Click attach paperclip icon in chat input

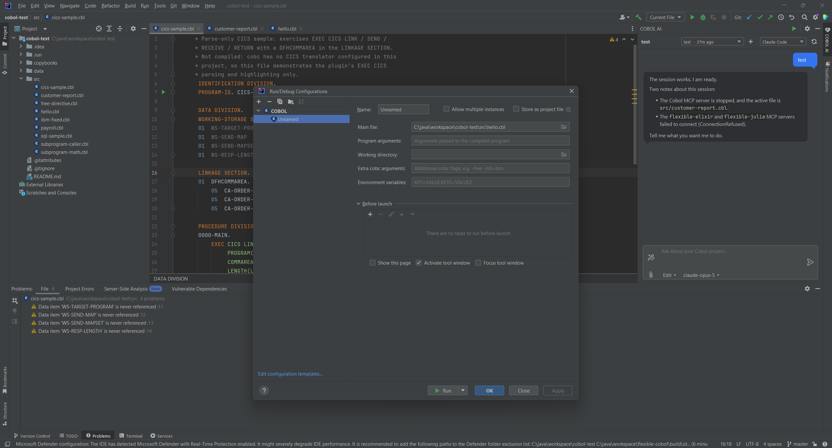[x=651, y=275]
